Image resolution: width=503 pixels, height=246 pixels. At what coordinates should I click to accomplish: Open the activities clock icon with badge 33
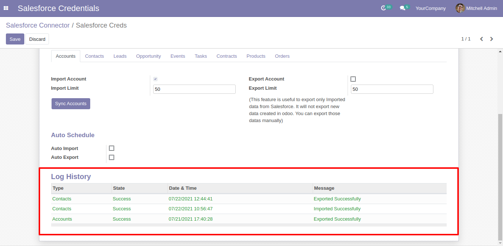[386, 8]
